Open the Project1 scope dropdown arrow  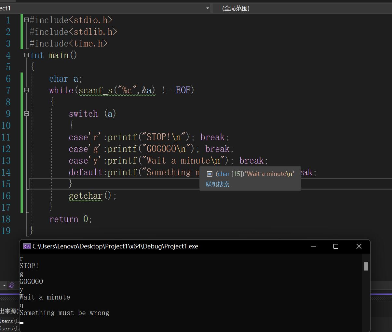pyautogui.click(x=208, y=8)
